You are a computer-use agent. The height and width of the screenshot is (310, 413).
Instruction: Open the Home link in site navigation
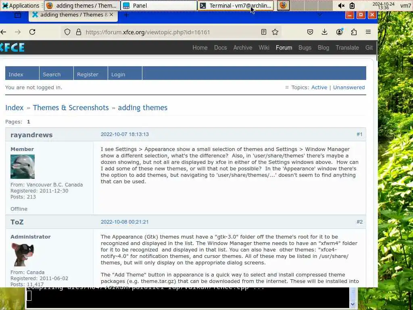click(x=200, y=48)
